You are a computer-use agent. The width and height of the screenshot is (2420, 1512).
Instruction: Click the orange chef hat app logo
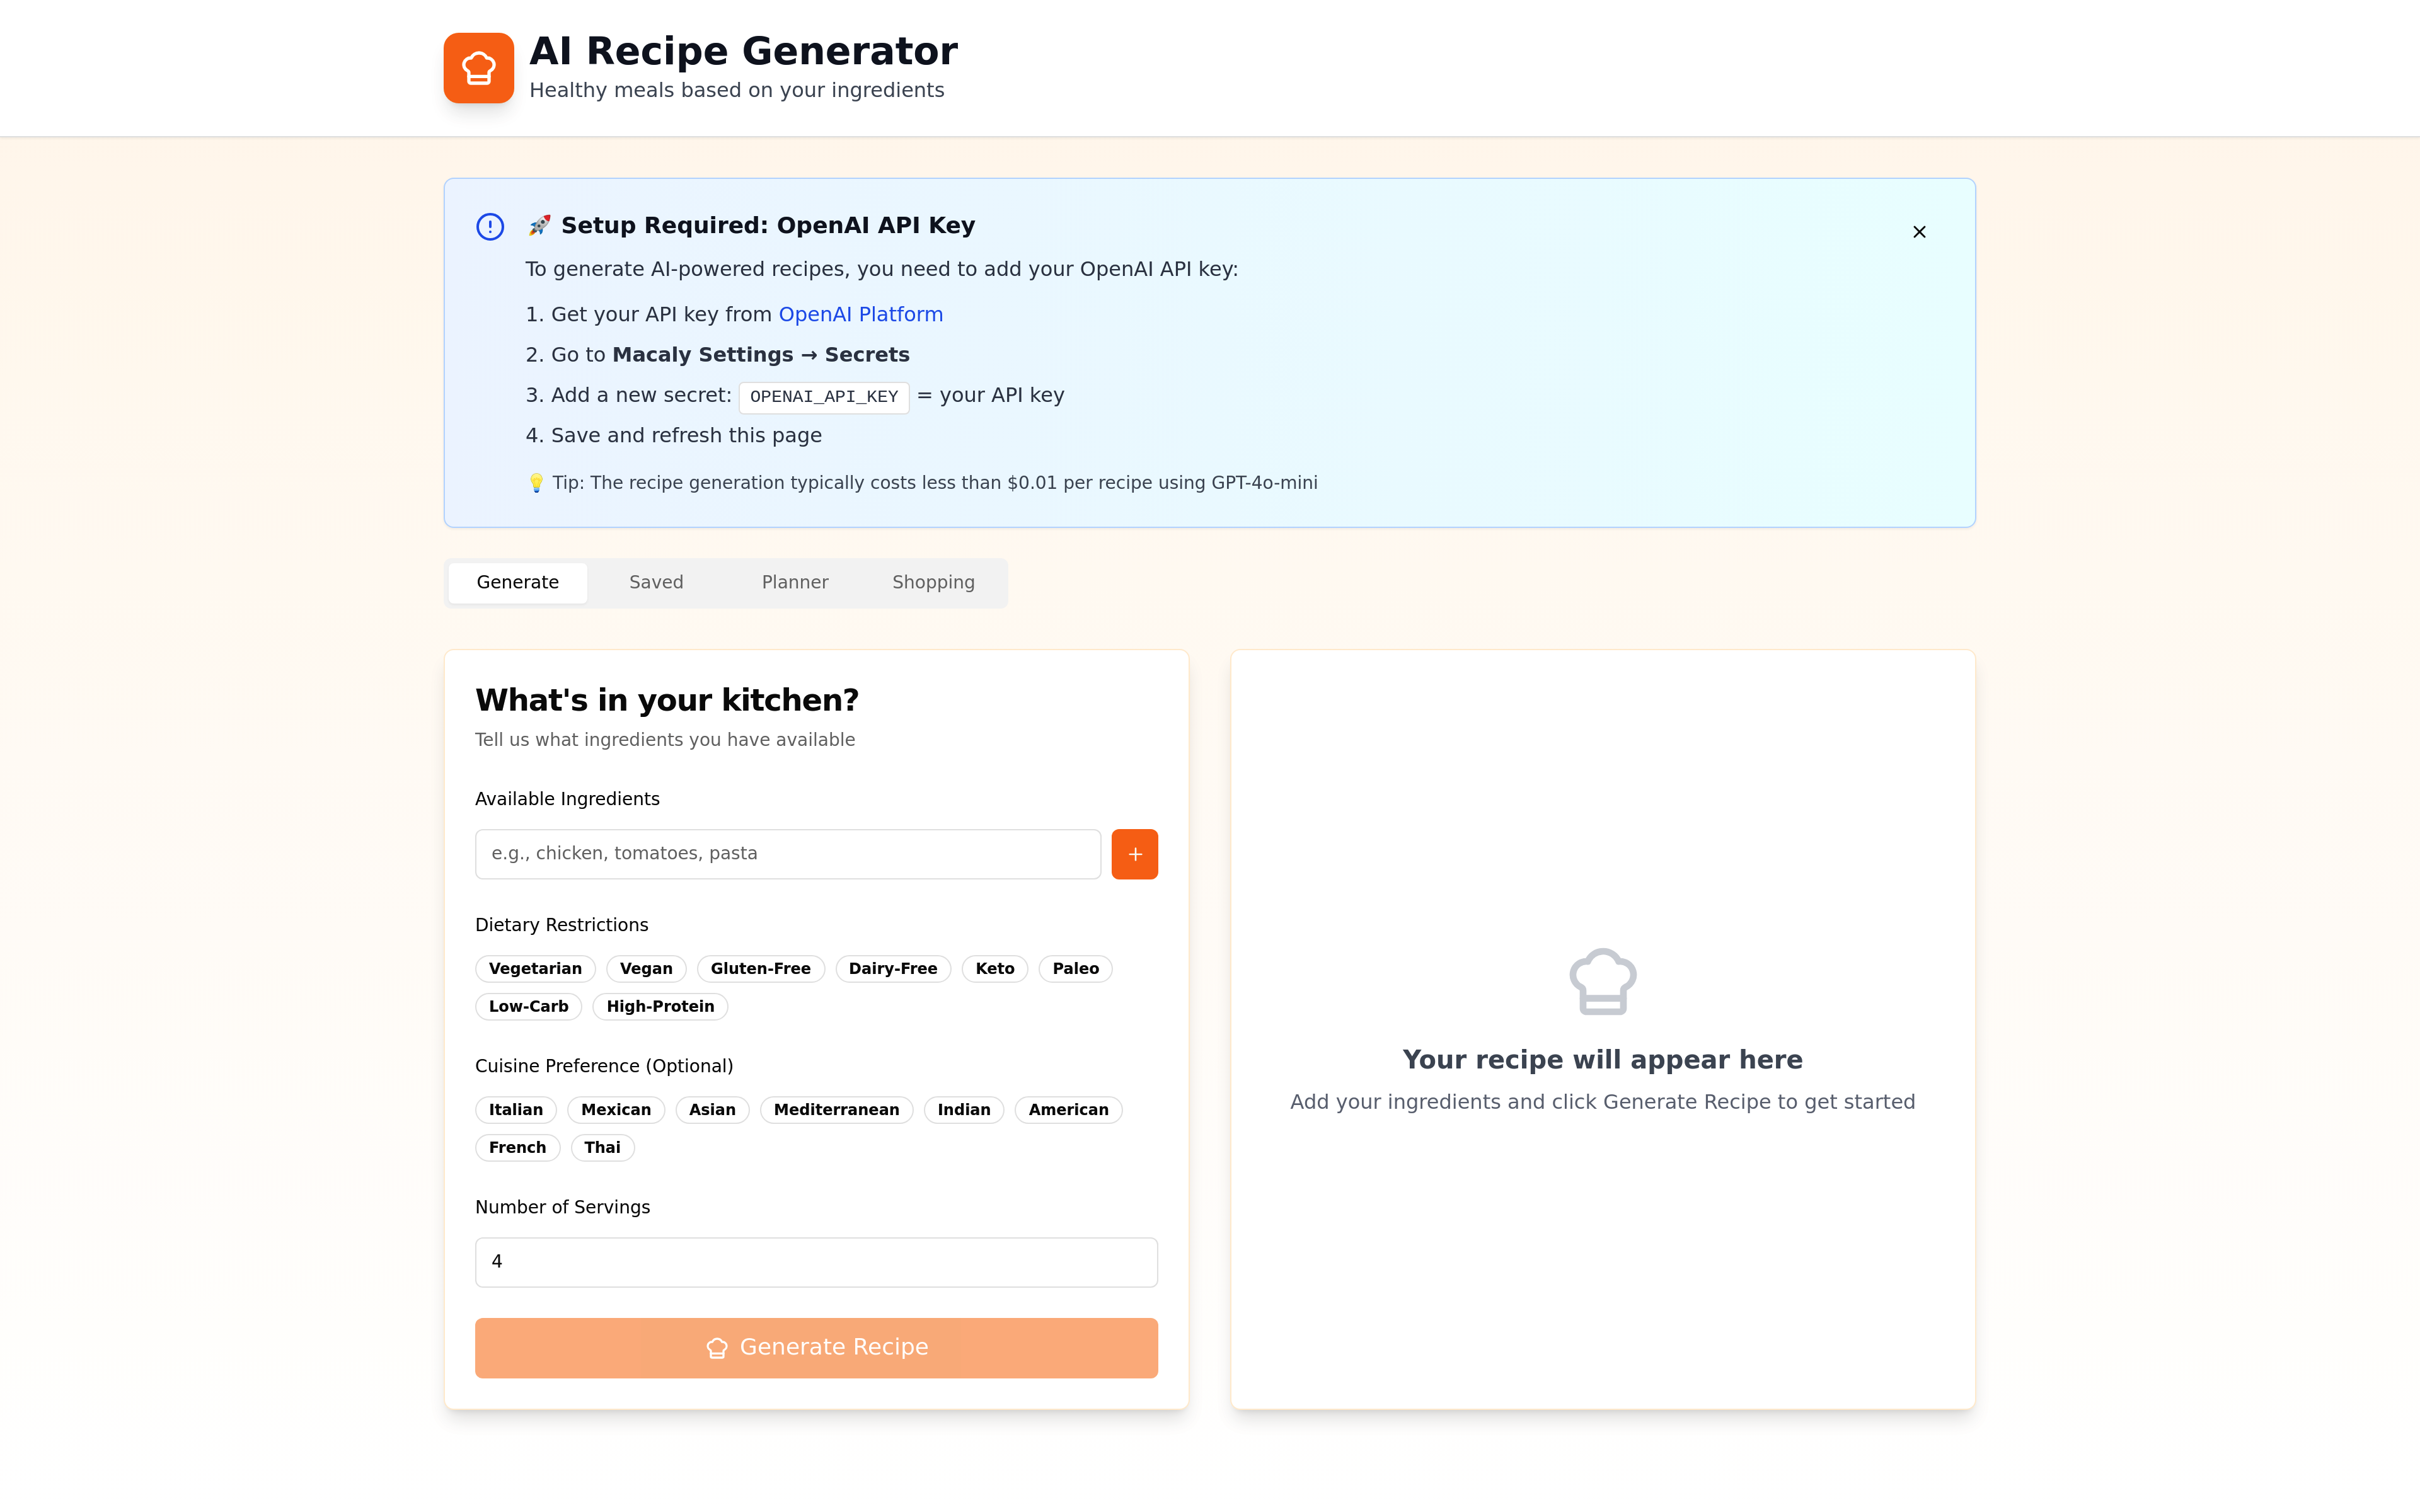point(478,68)
